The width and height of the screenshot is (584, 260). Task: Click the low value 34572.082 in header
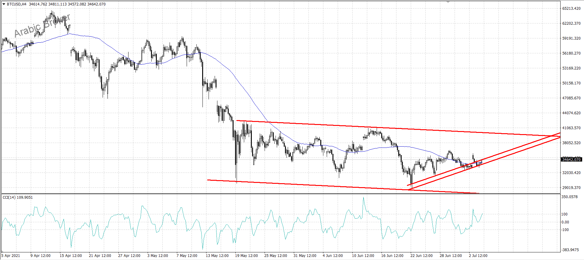(x=77, y=4)
